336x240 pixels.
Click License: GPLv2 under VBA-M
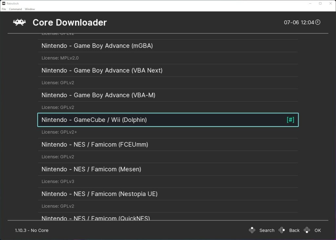58,107
